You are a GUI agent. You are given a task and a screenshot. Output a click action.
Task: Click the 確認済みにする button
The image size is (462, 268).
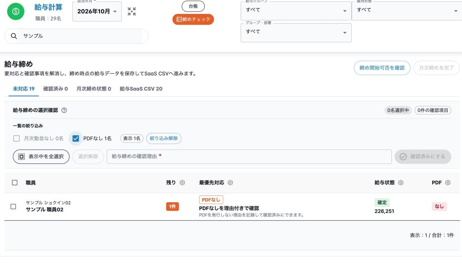pos(423,157)
